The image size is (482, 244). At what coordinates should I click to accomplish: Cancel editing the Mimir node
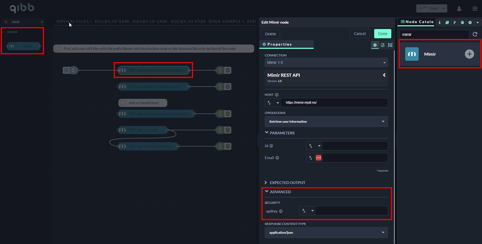click(x=360, y=34)
